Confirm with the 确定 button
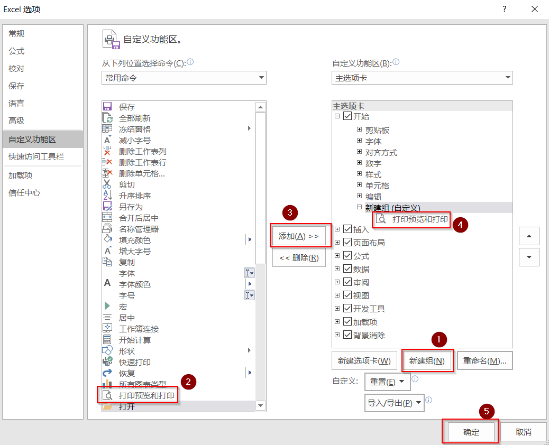Image resolution: width=549 pixels, height=445 pixels. (x=471, y=432)
